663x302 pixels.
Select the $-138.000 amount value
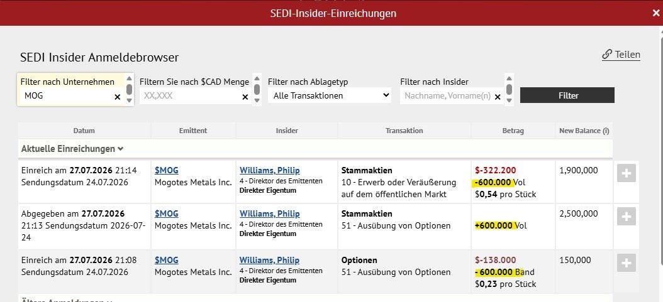click(496, 260)
